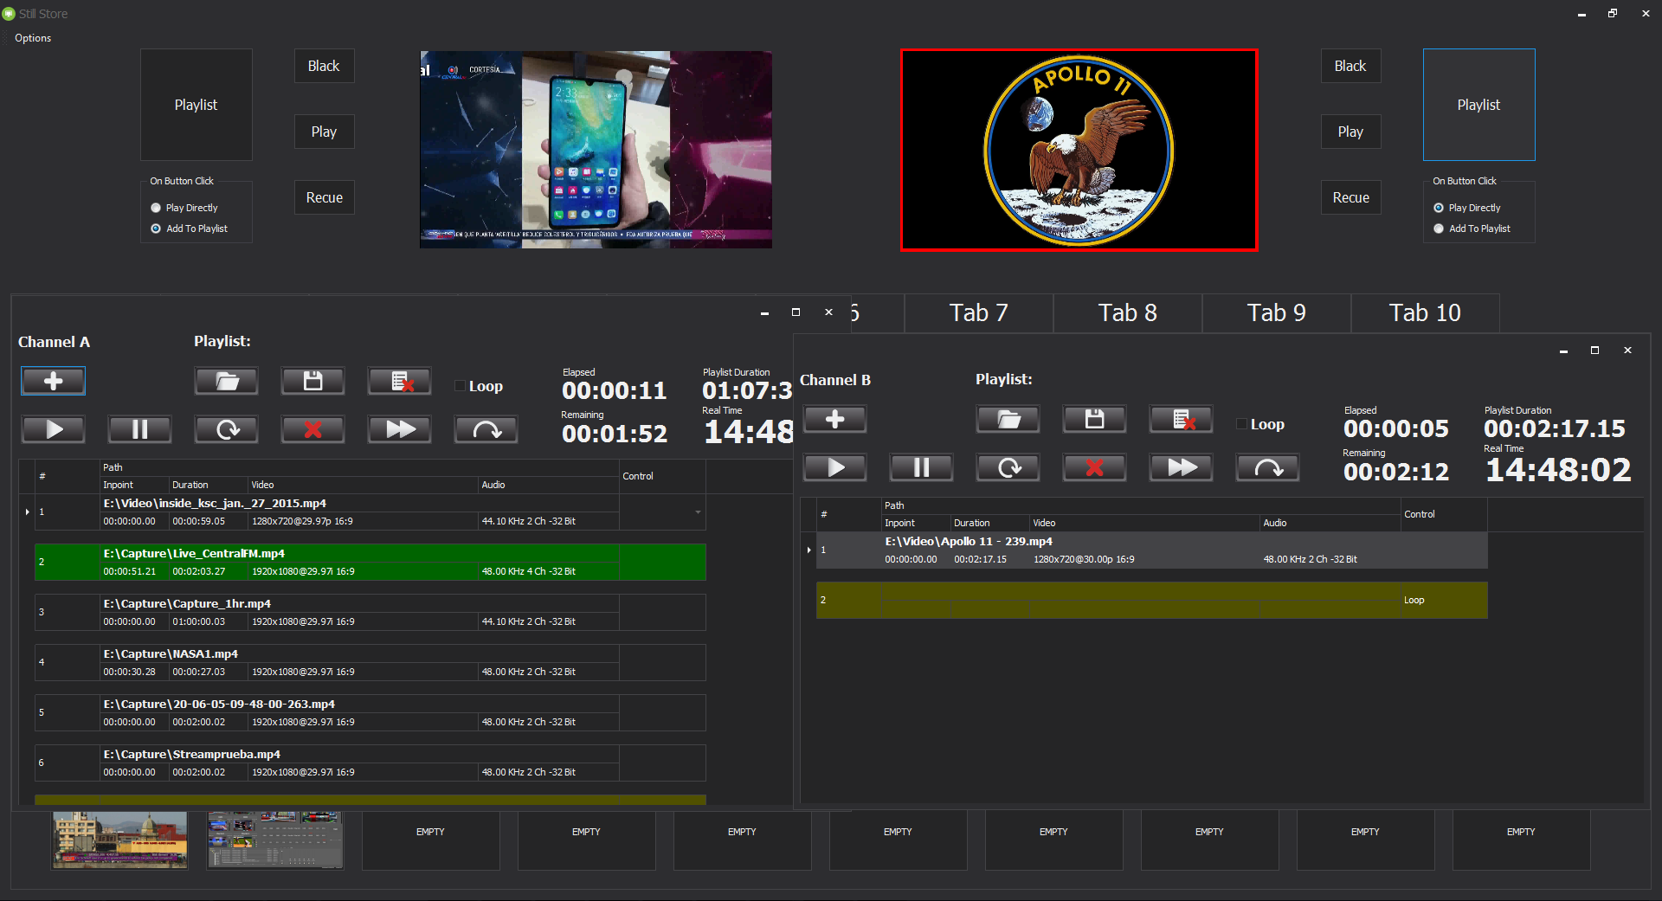Image resolution: width=1662 pixels, height=901 pixels.
Task: Select Streamprueba.mp4 playlist row
Action: (370, 763)
